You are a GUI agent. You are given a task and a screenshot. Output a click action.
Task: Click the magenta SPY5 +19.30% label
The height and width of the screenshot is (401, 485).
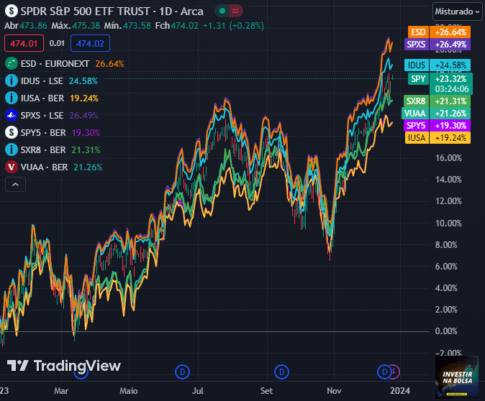click(x=437, y=126)
